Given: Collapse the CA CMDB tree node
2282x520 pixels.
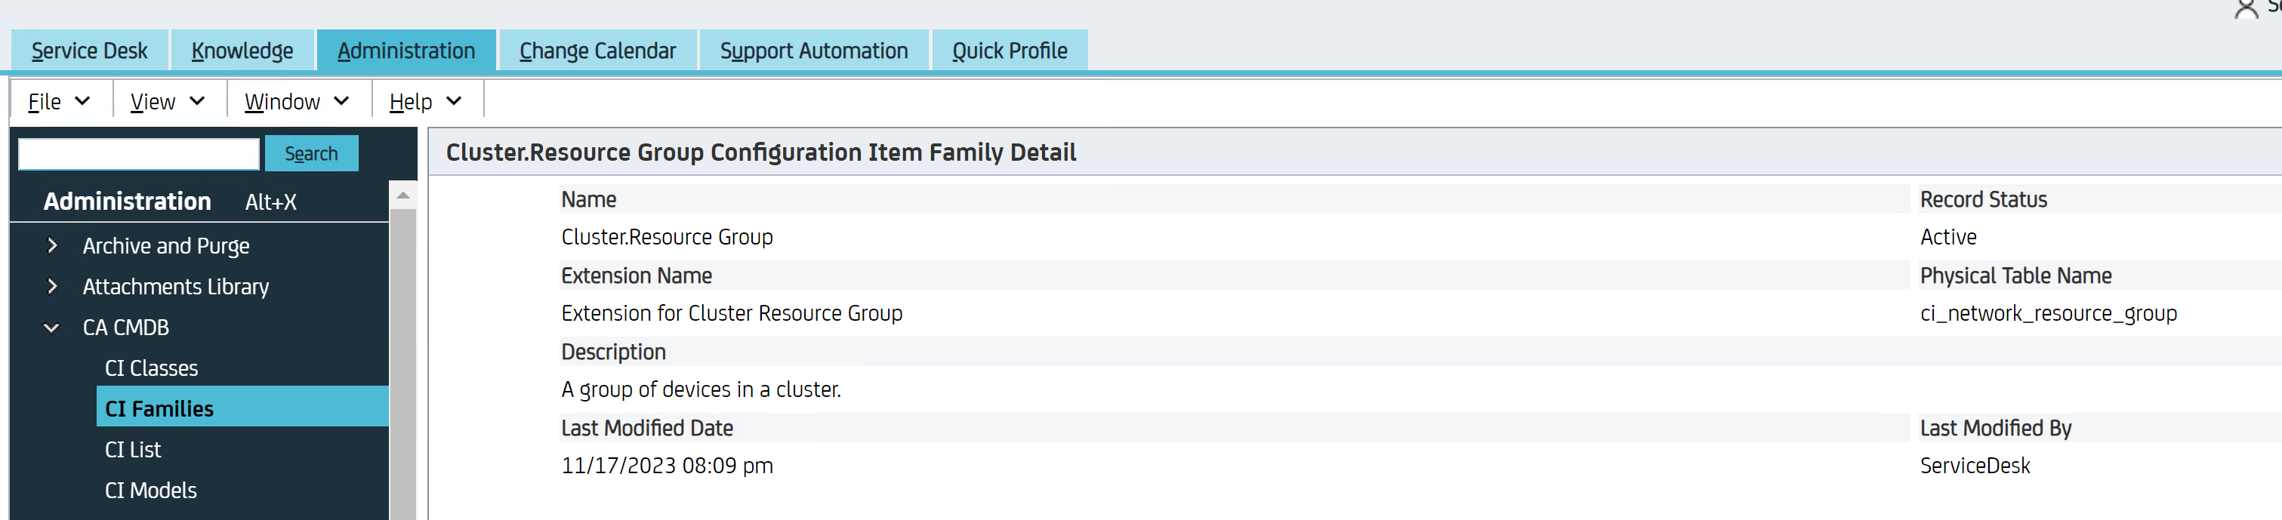Looking at the screenshot, I should click(51, 328).
